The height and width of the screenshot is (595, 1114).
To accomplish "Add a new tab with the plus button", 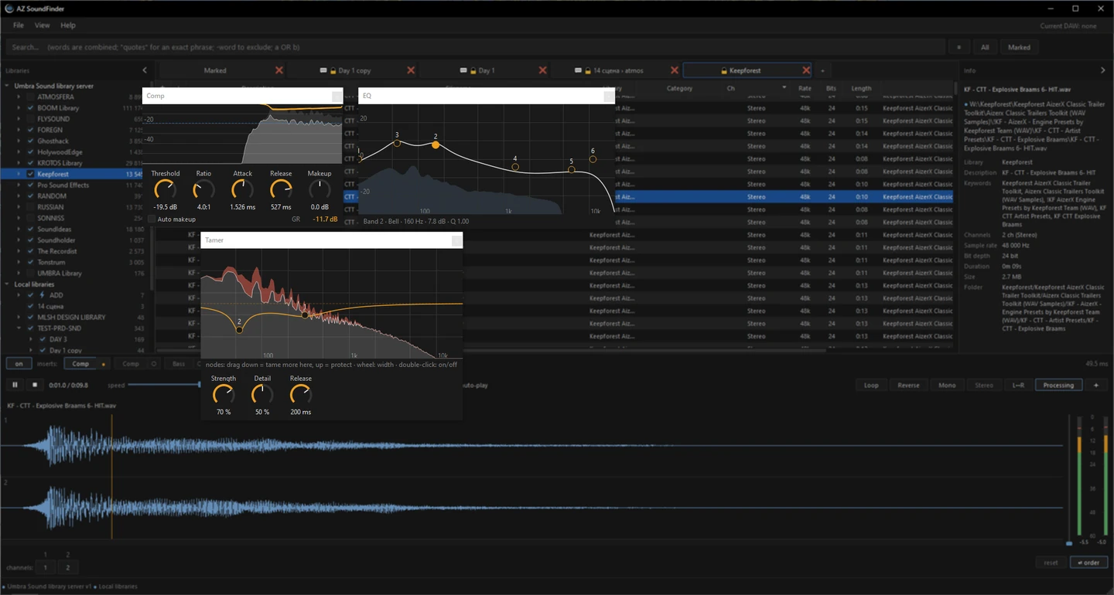I will [x=822, y=70].
